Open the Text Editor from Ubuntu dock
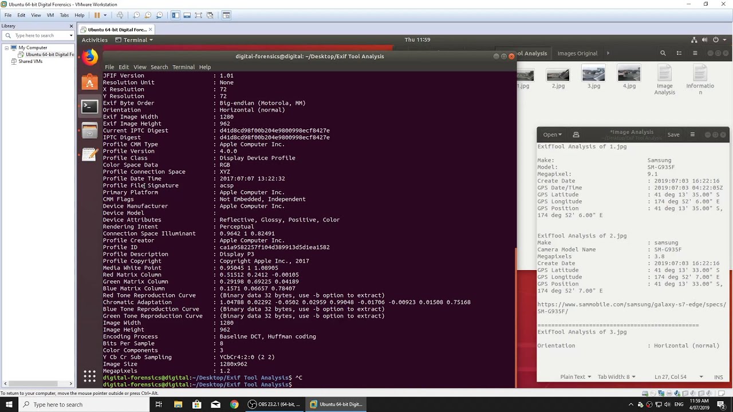This screenshot has width=733, height=412. [x=89, y=155]
